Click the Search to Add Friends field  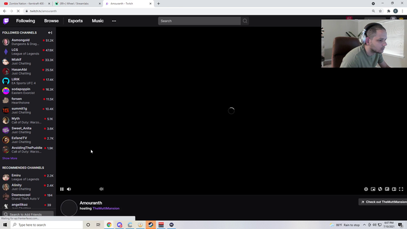point(28,214)
